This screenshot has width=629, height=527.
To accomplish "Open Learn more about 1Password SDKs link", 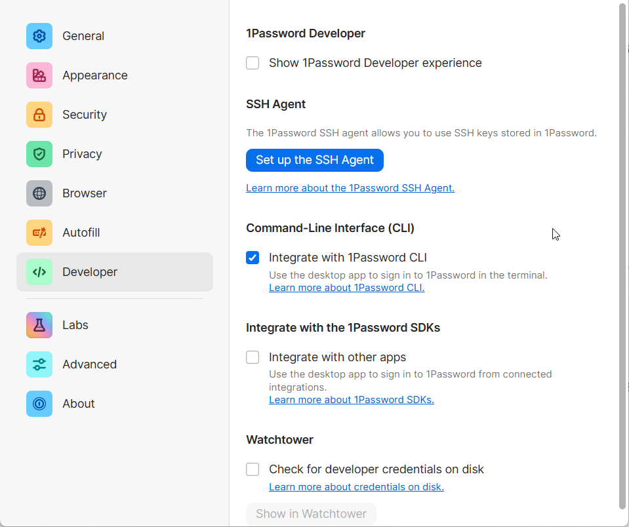I will 352,400.
